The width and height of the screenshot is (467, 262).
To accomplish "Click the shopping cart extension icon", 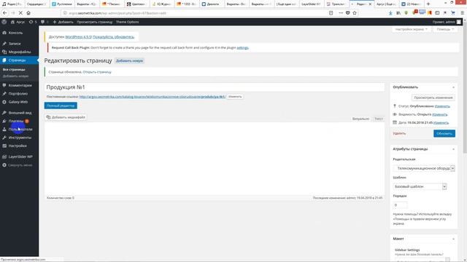I will (453, 13).
